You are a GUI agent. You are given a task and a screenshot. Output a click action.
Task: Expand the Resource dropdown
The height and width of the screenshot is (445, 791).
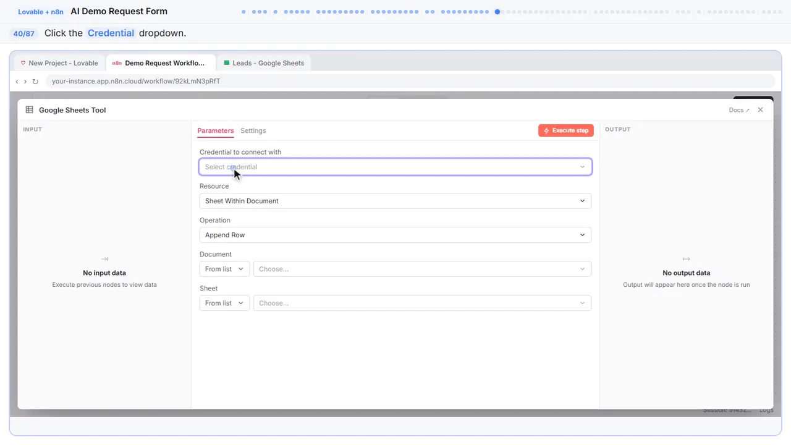(x=395, y=201)
